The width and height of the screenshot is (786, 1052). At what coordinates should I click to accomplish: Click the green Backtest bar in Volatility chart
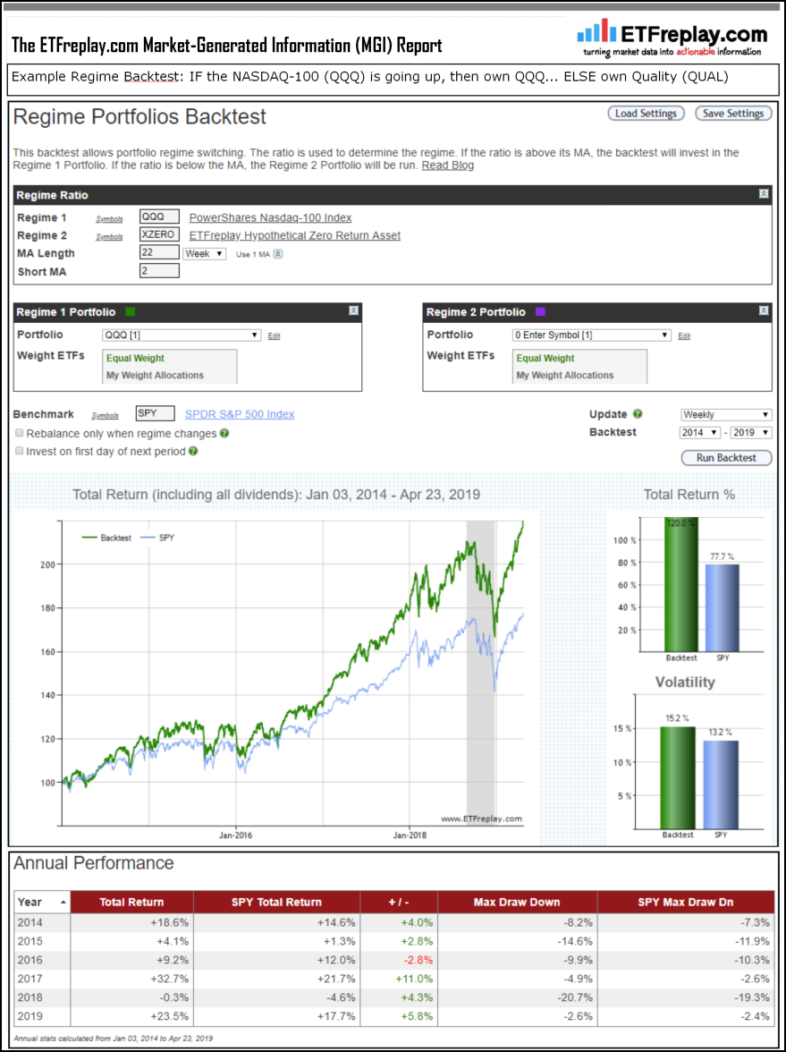tap(679, 777)
